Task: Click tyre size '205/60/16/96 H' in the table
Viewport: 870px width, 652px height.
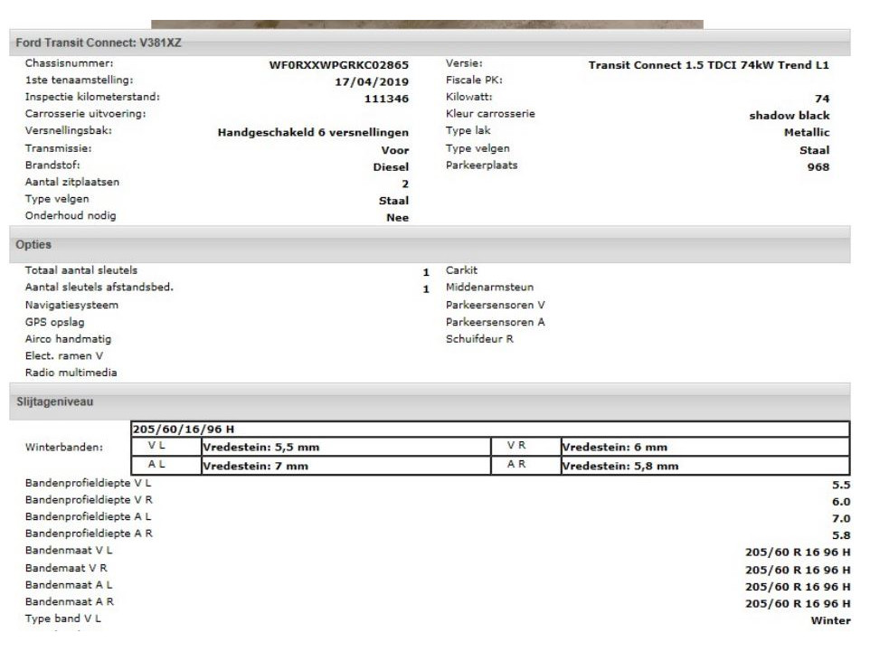Action: tap(184, 429)
